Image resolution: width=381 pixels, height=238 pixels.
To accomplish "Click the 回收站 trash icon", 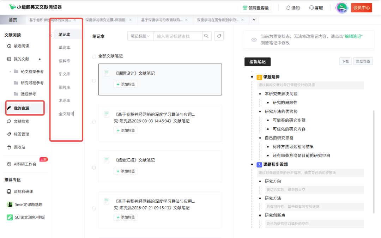I will coord(9,147).
